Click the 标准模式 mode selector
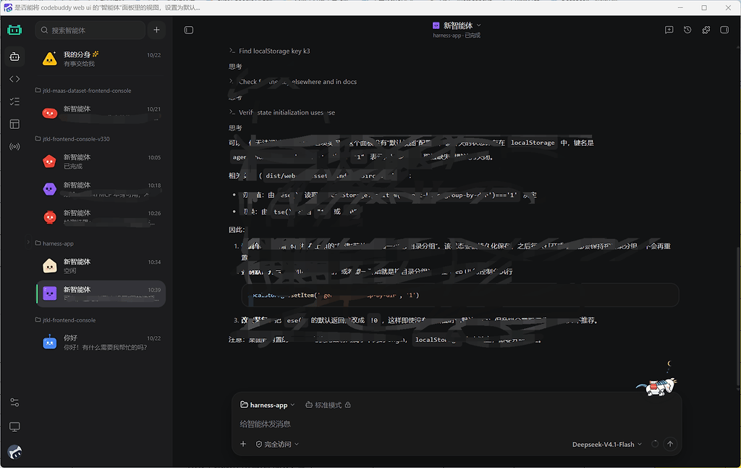The width and height of the screenshot is (741, 468). click(323, 405)
